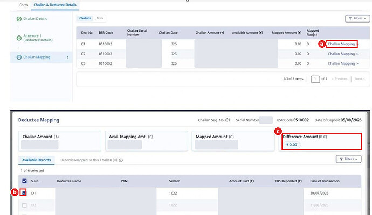Open Challan Mapping link for C3
This screenshot has height=215, width=372.
pos(343,63)
